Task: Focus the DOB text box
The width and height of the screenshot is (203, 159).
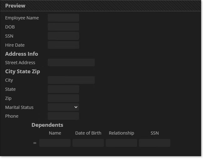Action: point(63,27)
